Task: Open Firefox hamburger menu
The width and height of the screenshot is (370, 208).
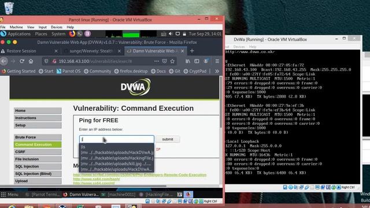Action: [x=217, y=61]
